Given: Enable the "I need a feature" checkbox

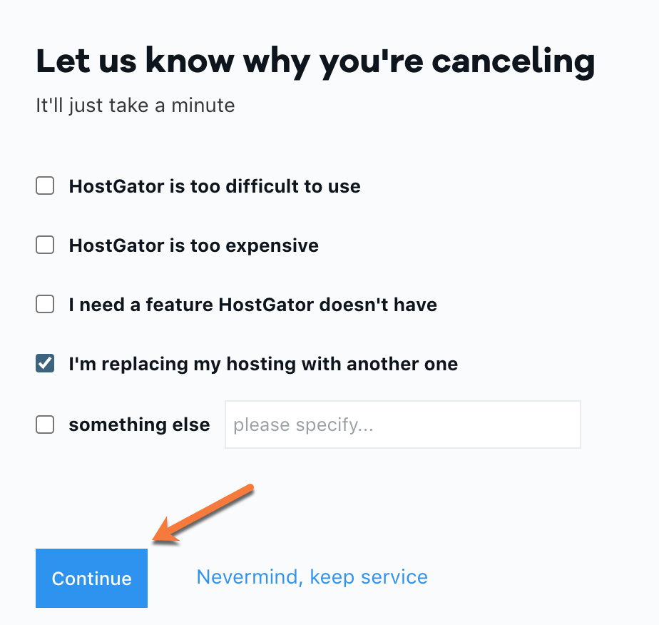Looking at the screenshot, I should pyautogui.click(x=45, y=305).
